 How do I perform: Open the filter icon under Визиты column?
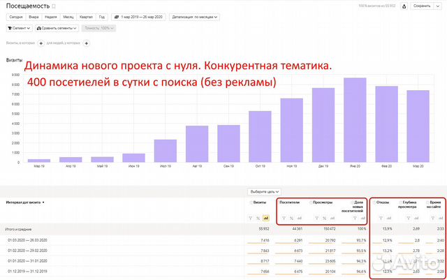[x=250, y=218]
